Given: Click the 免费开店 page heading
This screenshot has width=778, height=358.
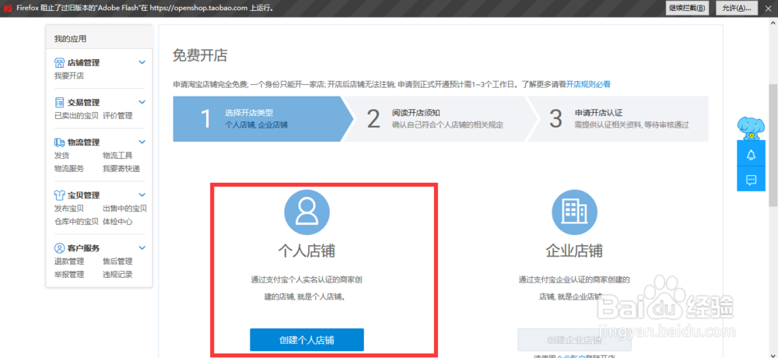Looking at the screenshot, I should point(199,55).
